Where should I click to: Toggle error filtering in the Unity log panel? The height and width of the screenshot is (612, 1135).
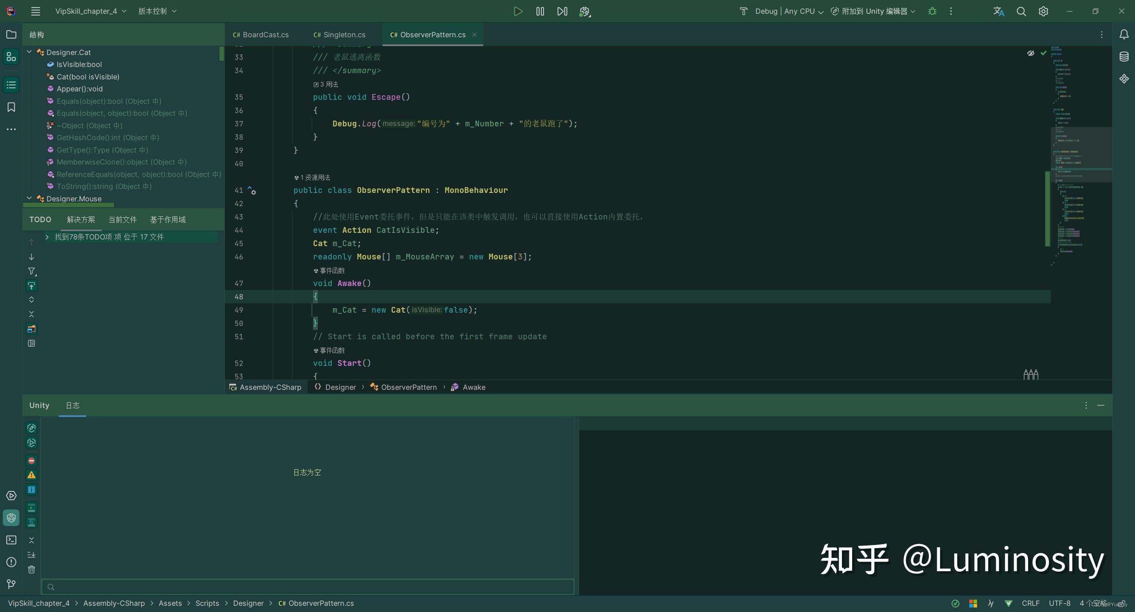(x=31, y=461)
